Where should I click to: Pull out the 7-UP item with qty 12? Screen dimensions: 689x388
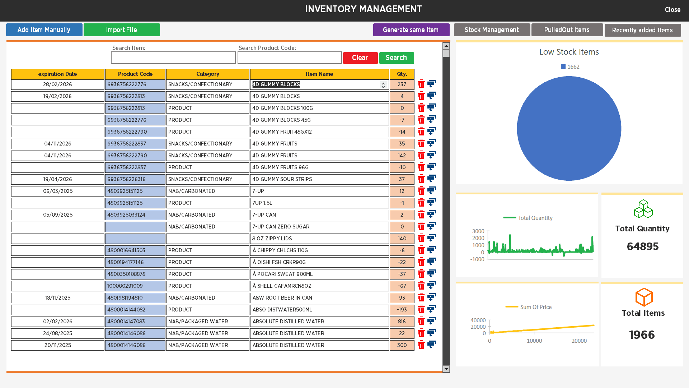[x=432, y=191]
